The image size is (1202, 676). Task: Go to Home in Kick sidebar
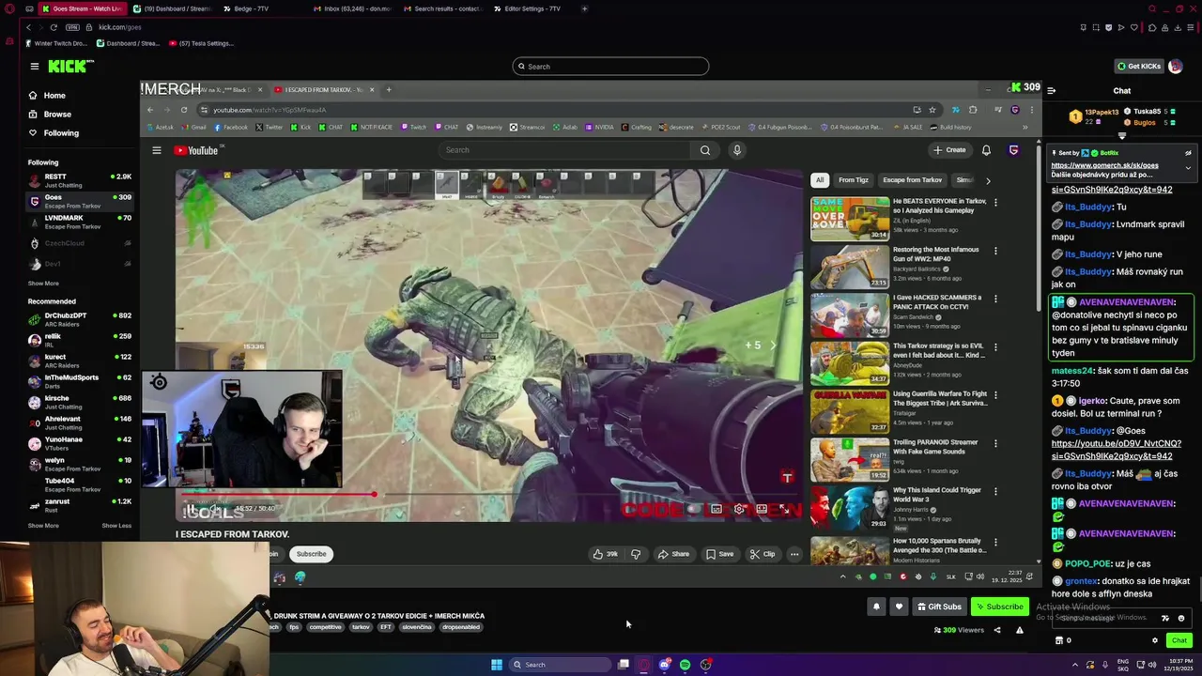point(47,96)
